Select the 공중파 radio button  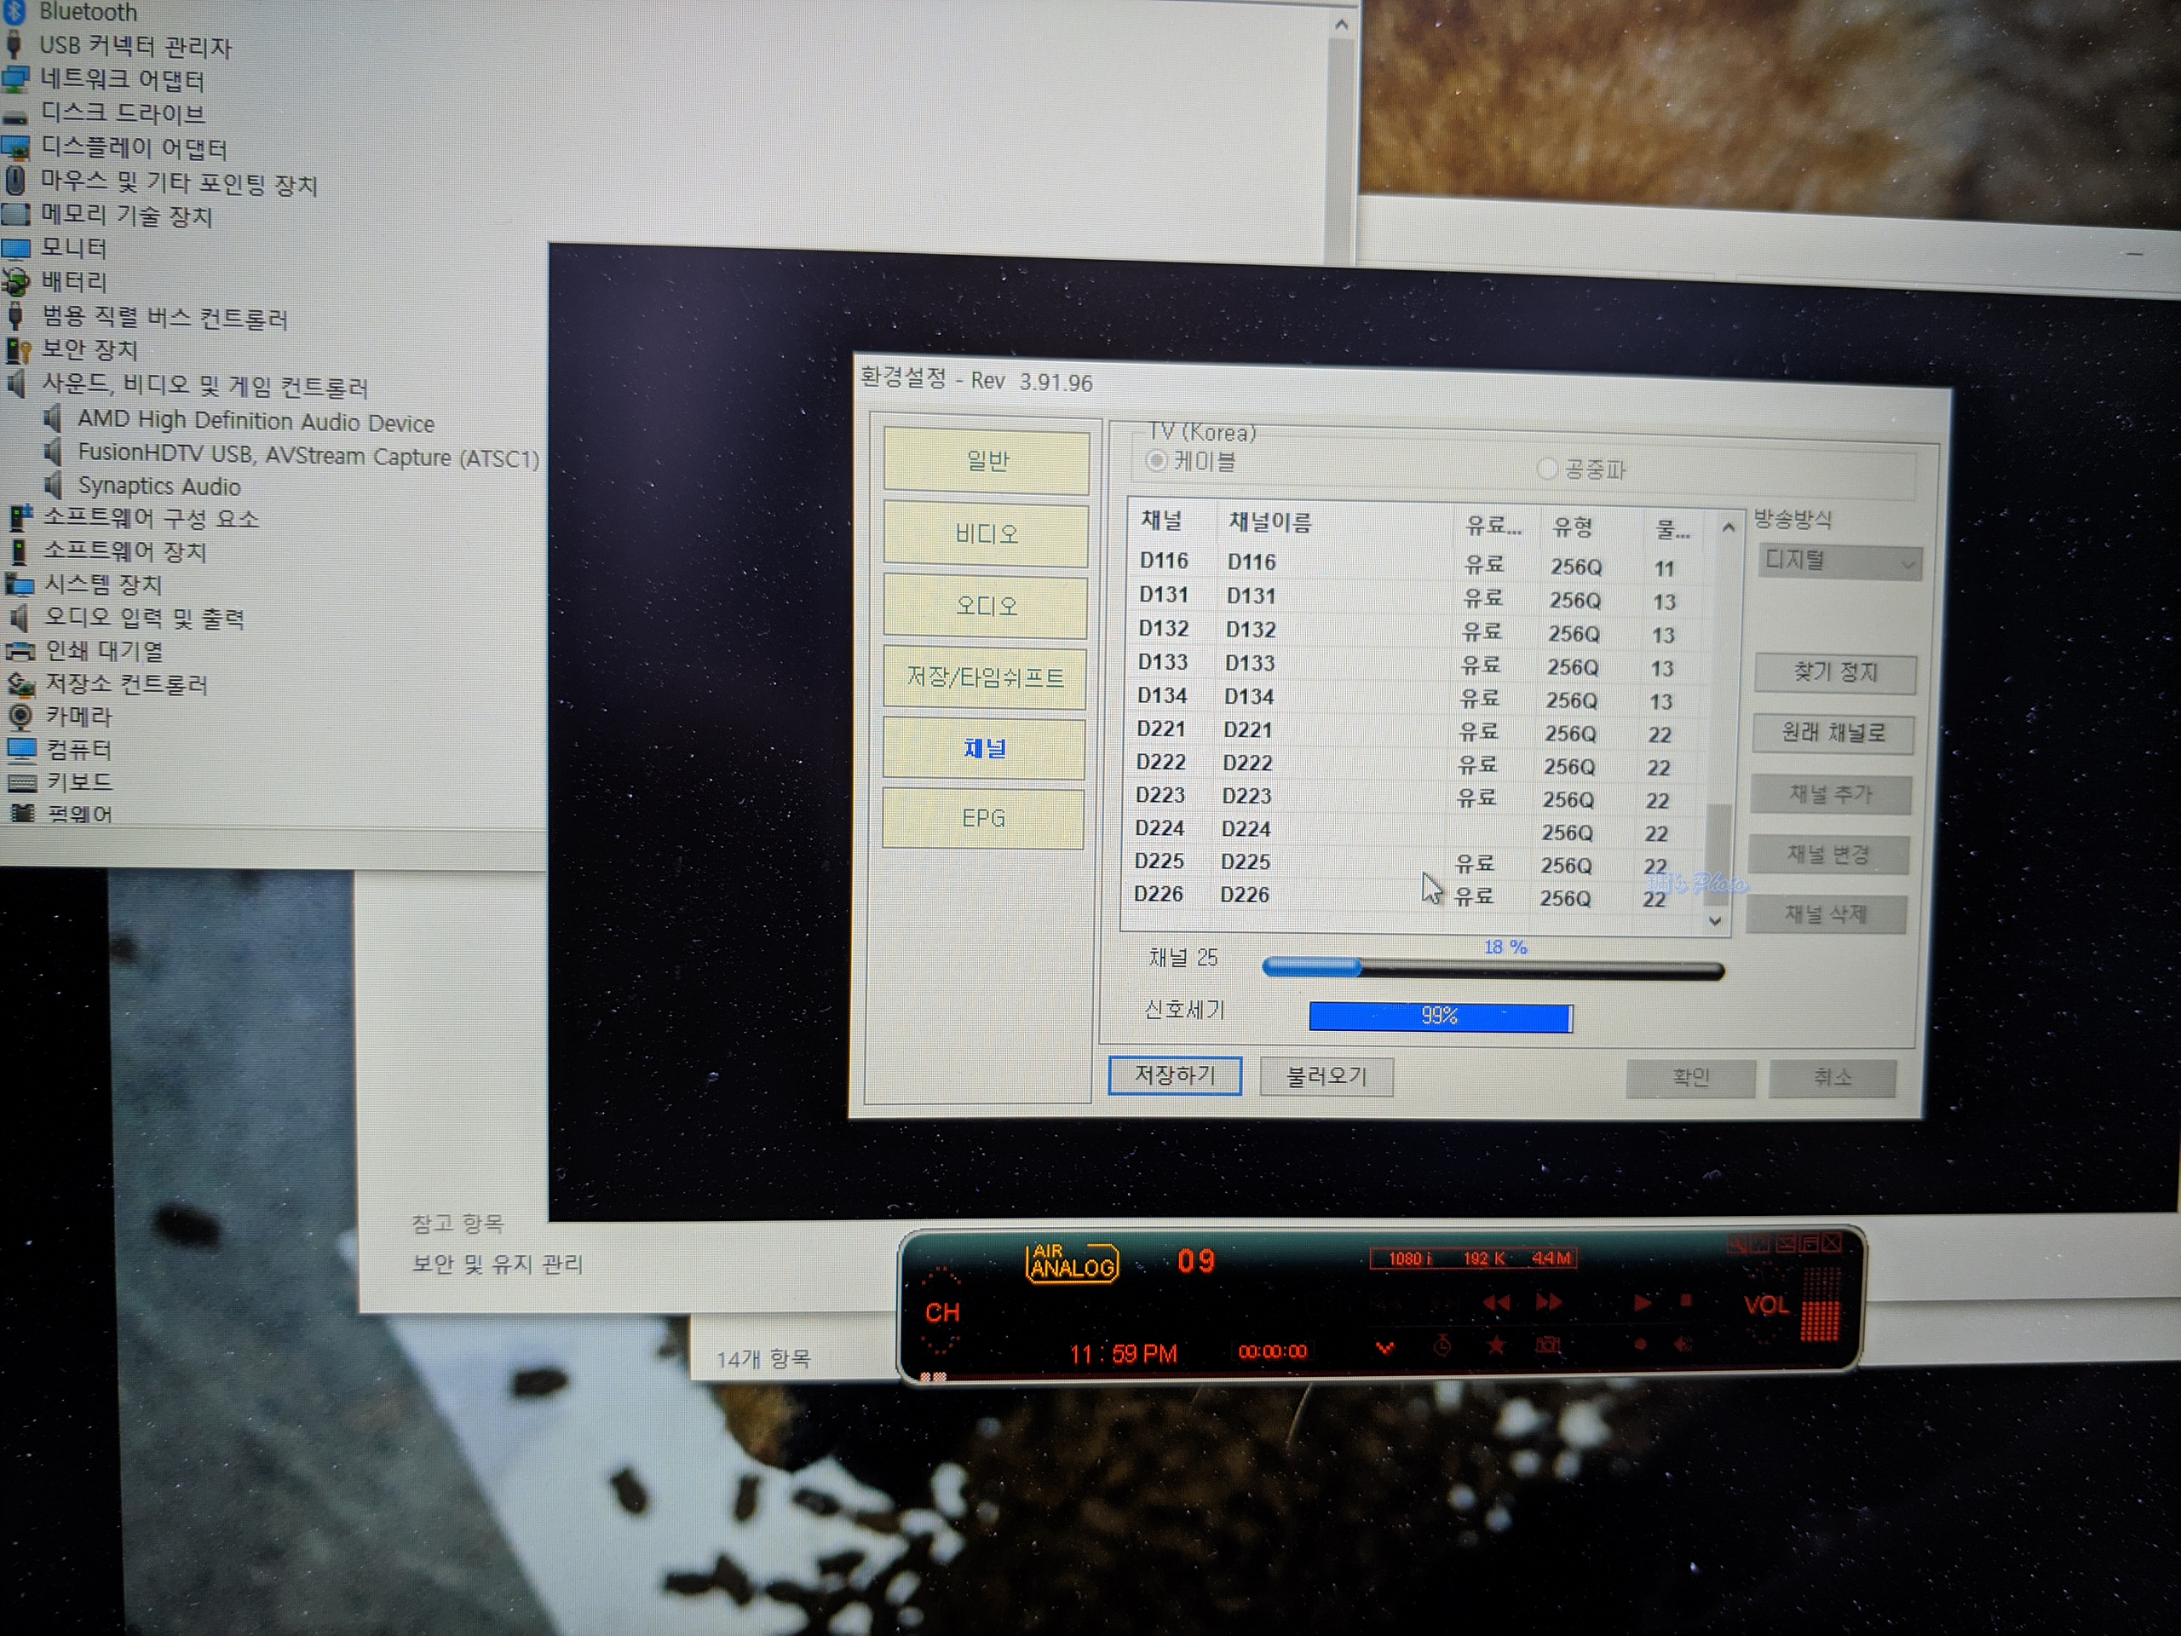tap(1547, 469)
